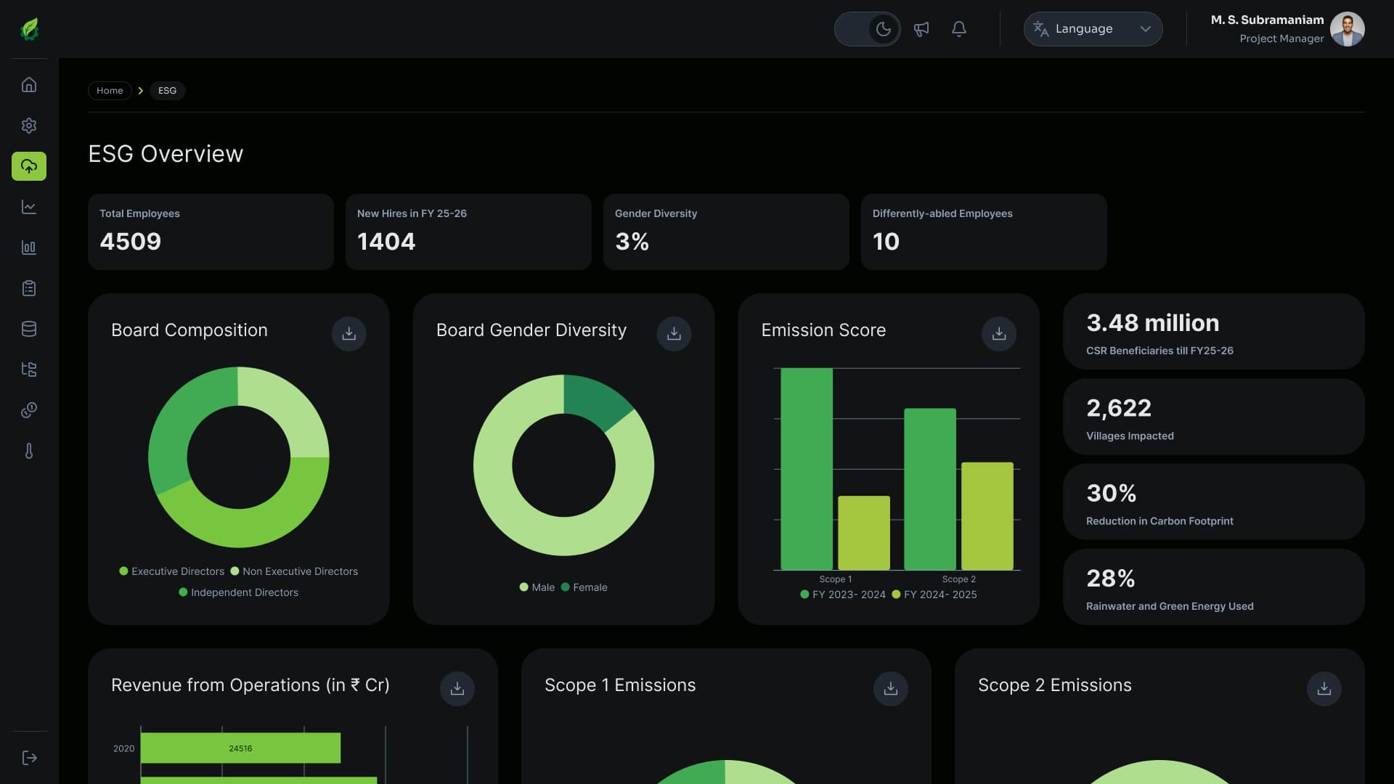Open the Home icon in sidebar
Viewport: 1394px width, 784px height.
29,85
